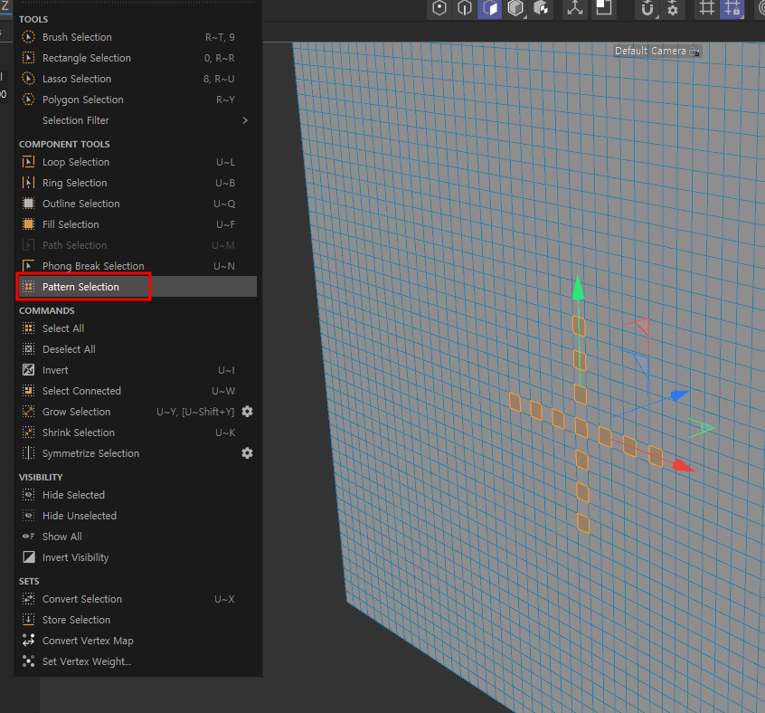
Task: Toggle the Locked Workplane icon
Action: pyautogui.click(x=732, y=8)
